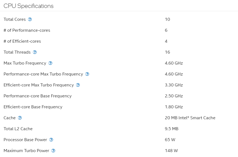Open Maximum Turbo Power help icon
The height and width of the screenshot is (157, 238).
tap(53, 151)
